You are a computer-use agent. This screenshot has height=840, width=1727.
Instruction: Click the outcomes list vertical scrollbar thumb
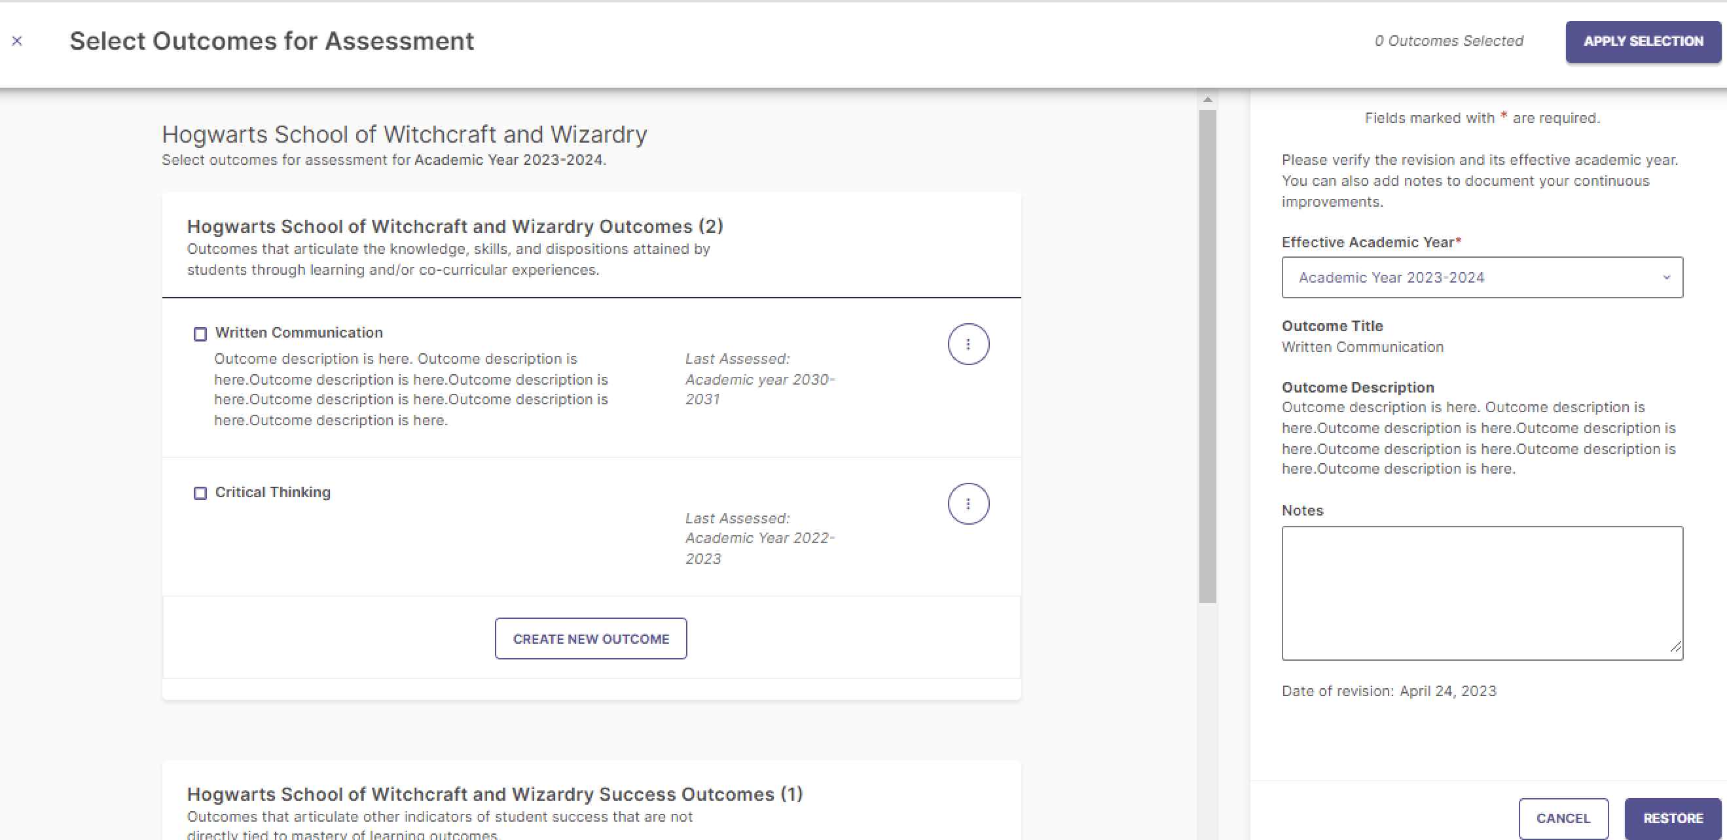1207,357
